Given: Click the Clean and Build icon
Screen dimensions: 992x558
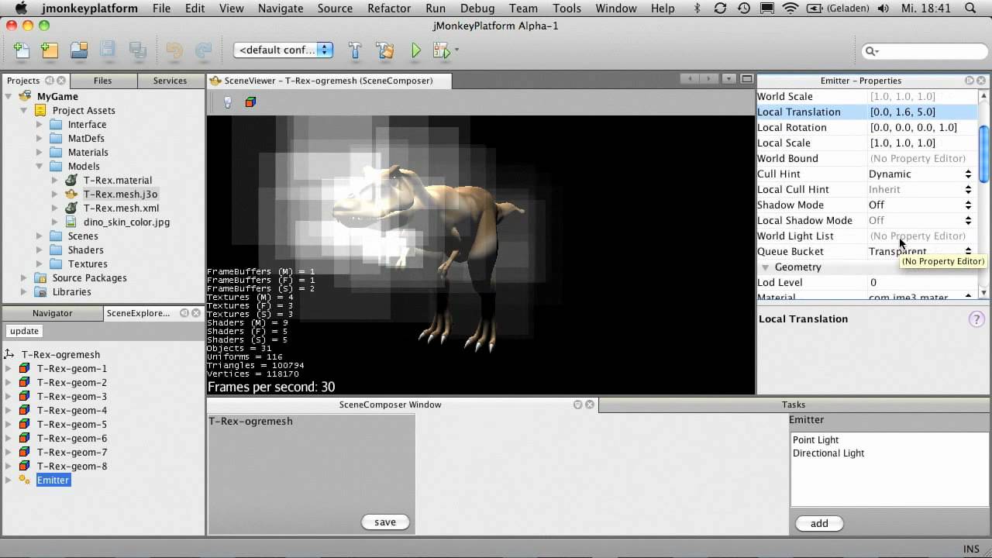Looking at the screenshot, I should [x=385, y=50].
